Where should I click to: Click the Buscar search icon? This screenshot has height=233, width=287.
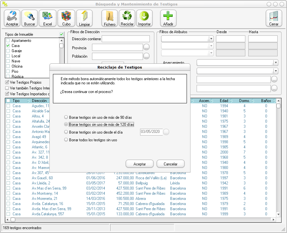[30, 18]
